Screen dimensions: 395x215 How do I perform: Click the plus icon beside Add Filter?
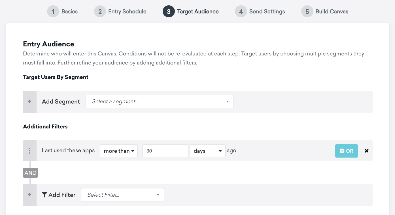click(29, 195)
